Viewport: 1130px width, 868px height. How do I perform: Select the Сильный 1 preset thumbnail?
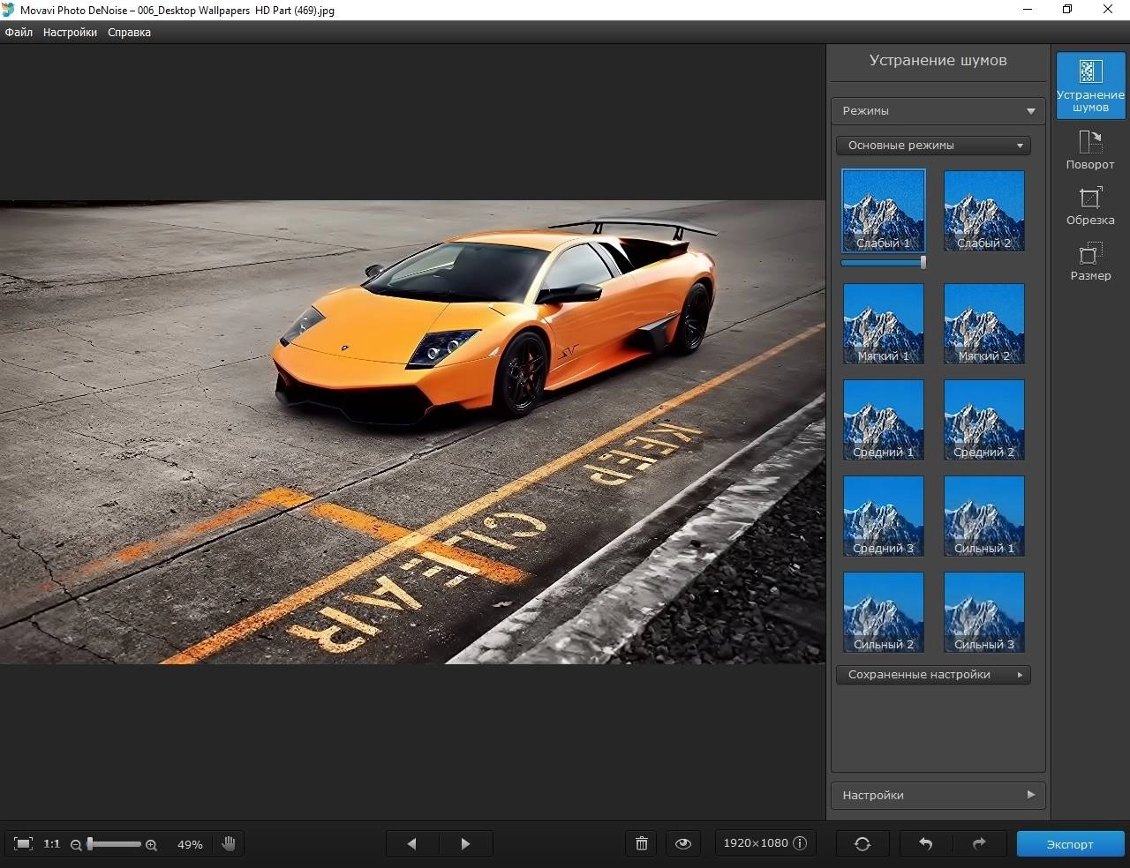(x=984, y=516)
